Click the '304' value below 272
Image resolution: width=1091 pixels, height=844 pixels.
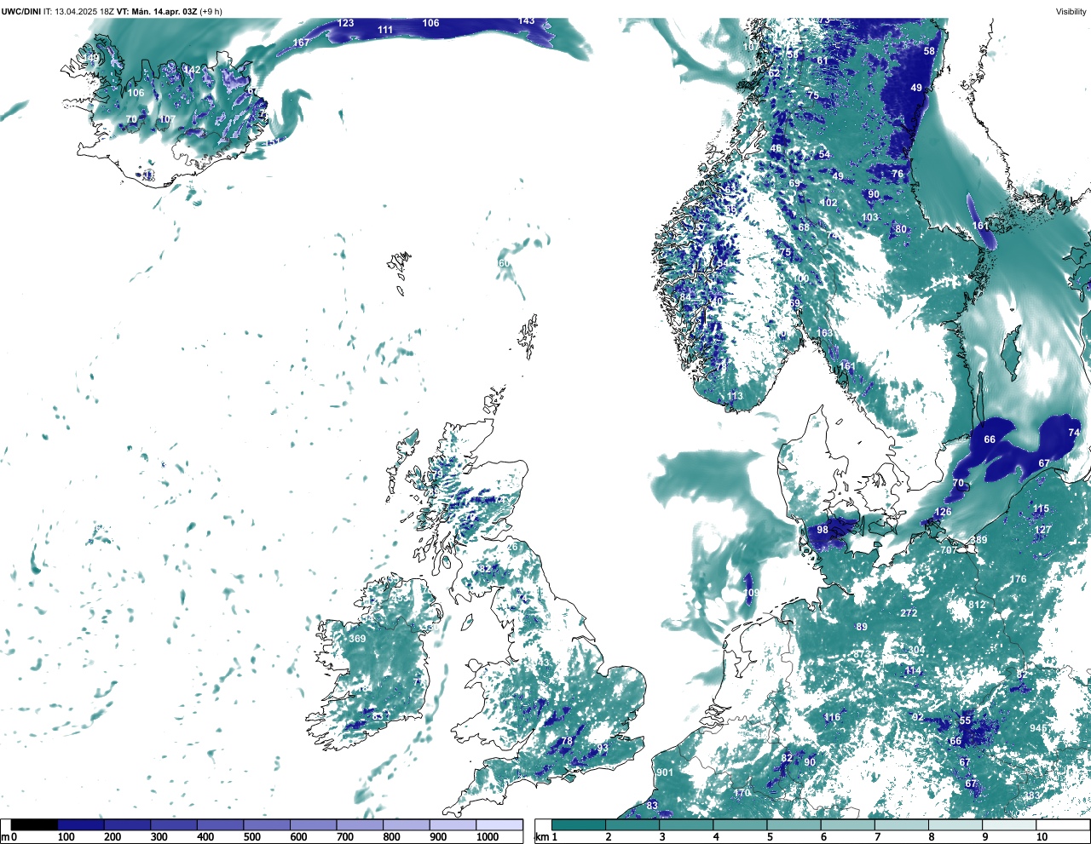click(916, 650)
